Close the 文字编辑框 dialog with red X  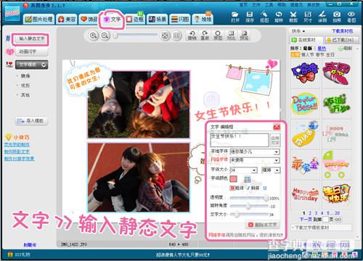tap(277, 127)
